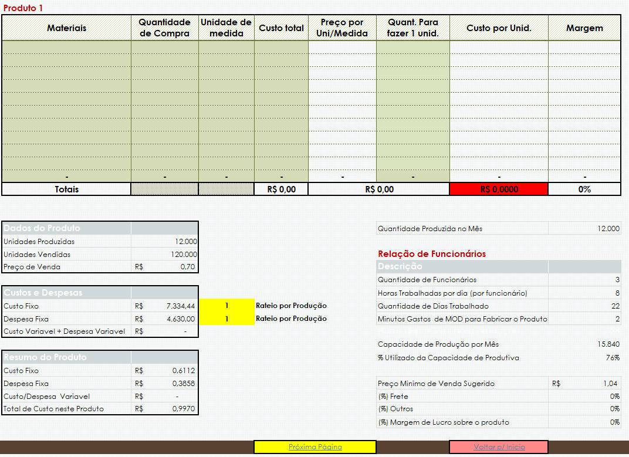Select yellow rateio cell beside Custo Fixo
629x457 pixels.
(226, 306)
